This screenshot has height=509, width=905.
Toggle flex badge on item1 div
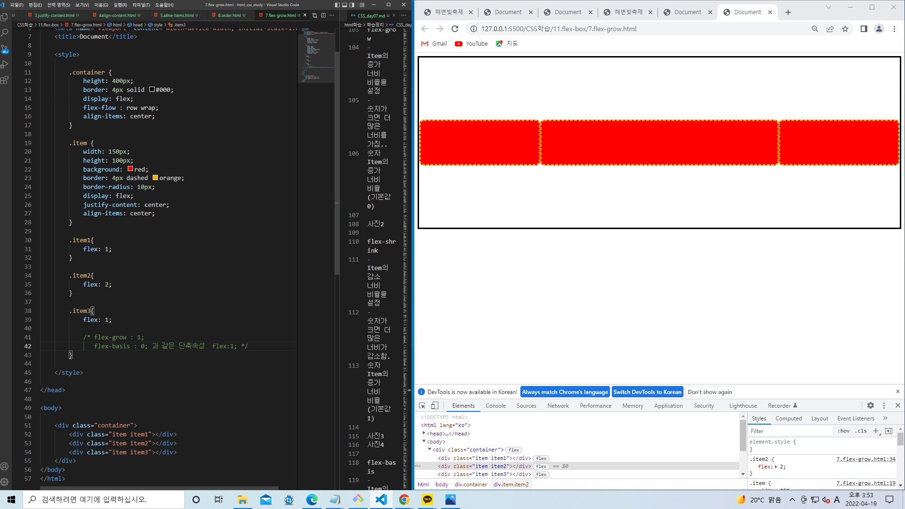[541, 459]
